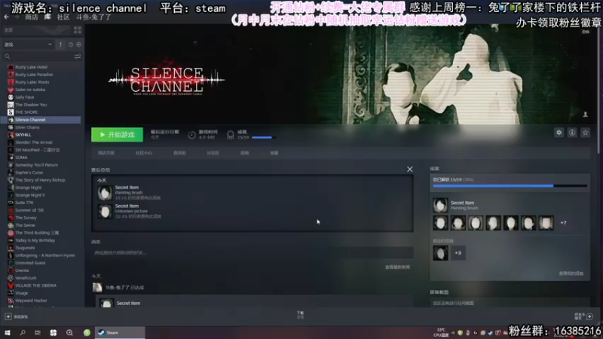This screenshot has width=603, height=339.
Task: Open the view latest news link
Action: (x=398, y=267)
